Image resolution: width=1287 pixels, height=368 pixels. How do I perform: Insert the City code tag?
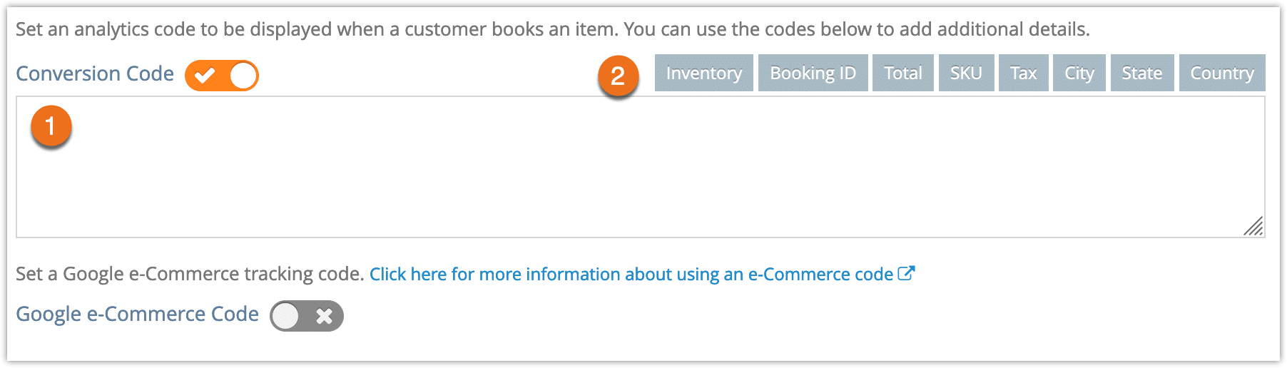[1079, 73]
